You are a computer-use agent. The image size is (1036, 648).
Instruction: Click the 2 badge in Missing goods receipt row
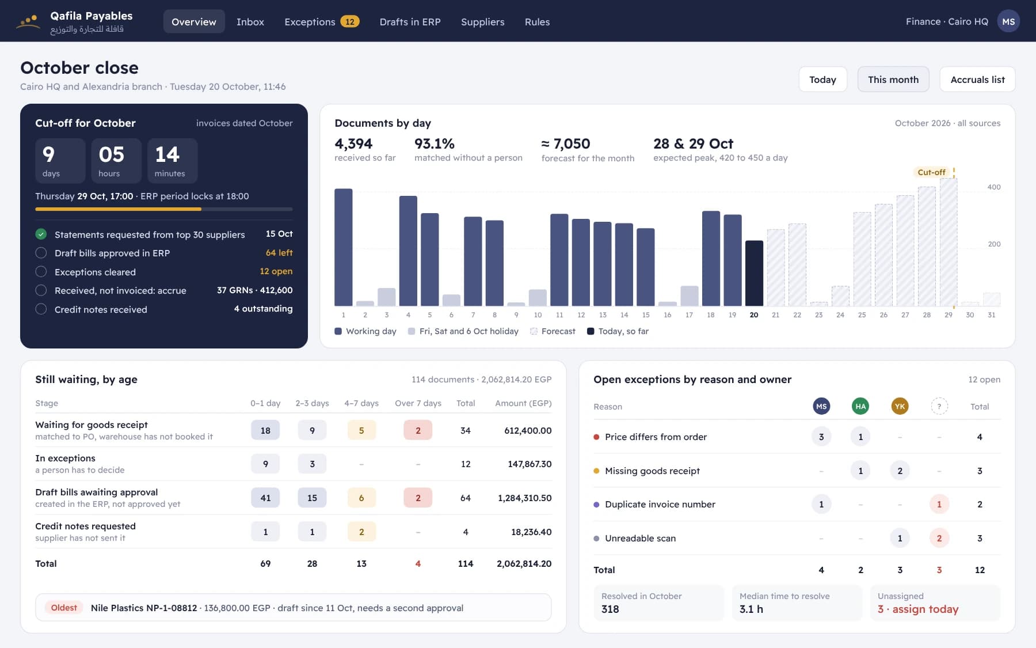pyautogui.click(x=900, y=471)
